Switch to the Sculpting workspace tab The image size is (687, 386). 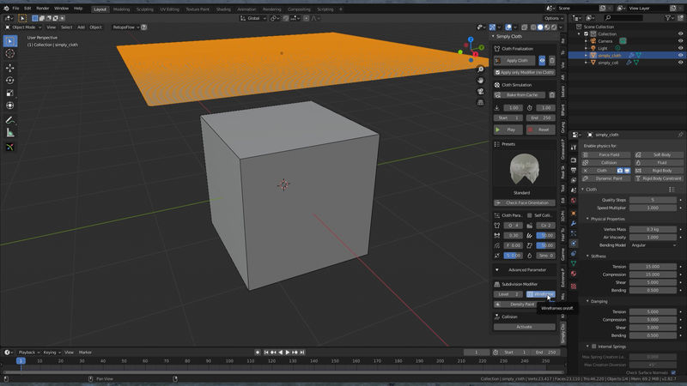coord(144,9)
